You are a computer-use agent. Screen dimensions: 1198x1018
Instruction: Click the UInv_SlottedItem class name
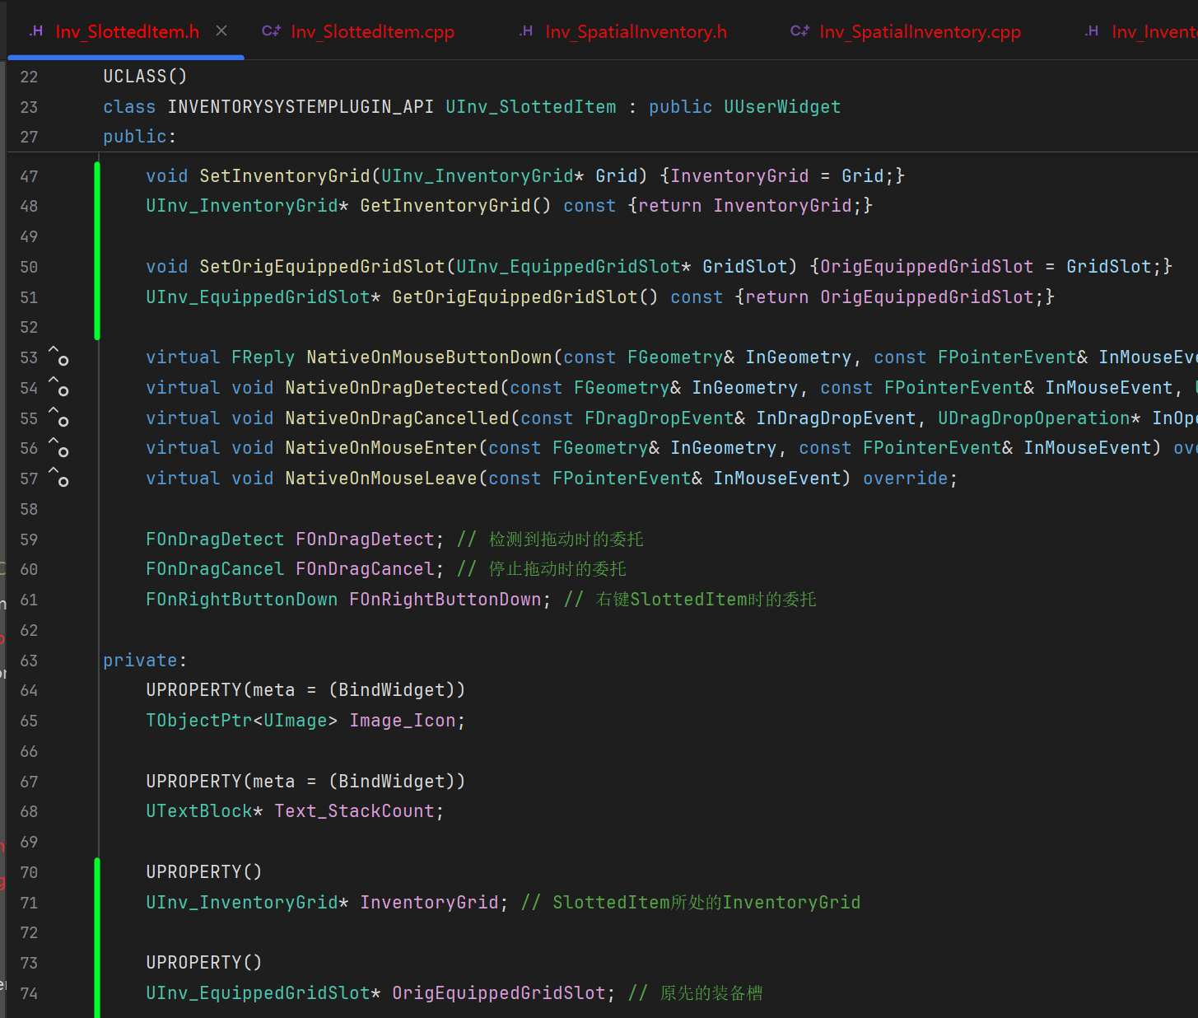pos(530,107)
